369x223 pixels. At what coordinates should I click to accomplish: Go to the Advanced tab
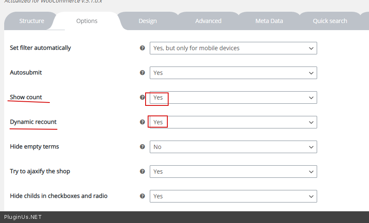pos(208,21)
